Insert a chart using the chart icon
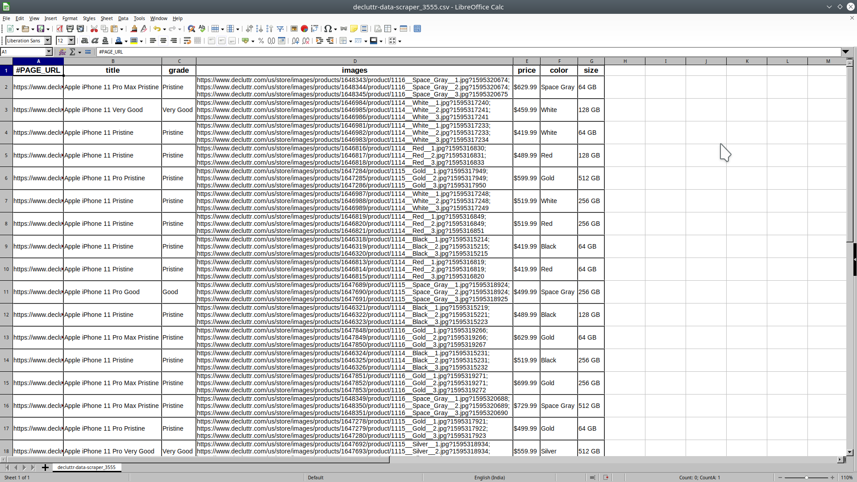857x482 pixels. click(x=304, y=29)
